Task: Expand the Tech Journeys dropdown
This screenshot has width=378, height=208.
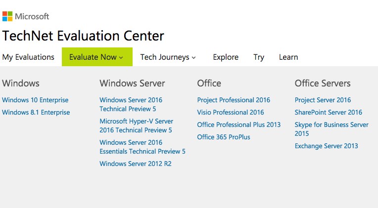Action: pyautogui.click(x=168, y=57)
